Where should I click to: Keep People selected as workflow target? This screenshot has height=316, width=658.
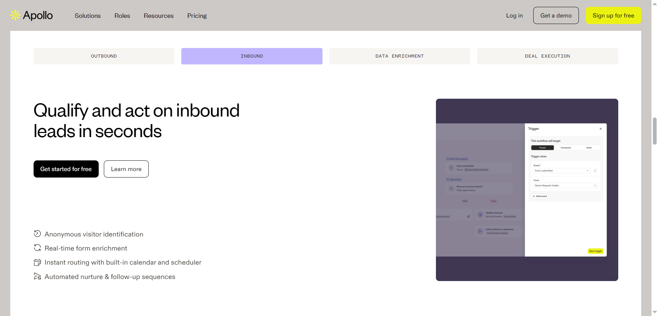tap(543, 147)
